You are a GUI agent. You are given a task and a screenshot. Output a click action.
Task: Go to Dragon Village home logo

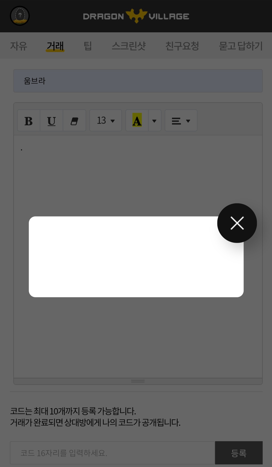pyautogui.click(x=136, y=16)
